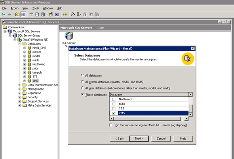Select the VMS database in the console tree
This screenshot has height=159, width=234.
(x=35, y=80)
